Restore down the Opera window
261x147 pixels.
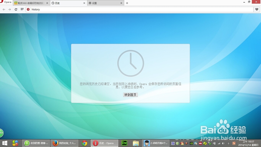click(x=249, y=2)
